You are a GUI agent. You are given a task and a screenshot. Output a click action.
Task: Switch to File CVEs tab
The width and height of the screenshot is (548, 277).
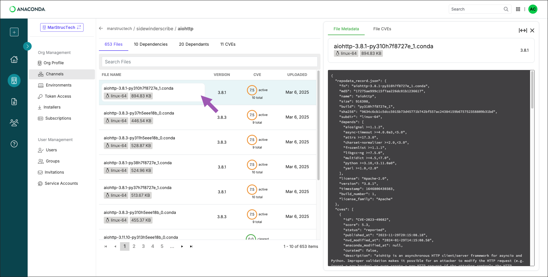tap(382, 29)
